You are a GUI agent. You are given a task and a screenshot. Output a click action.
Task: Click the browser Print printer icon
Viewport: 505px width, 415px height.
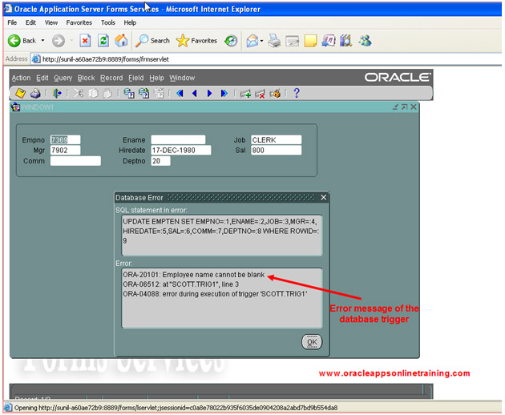point(274,41)
